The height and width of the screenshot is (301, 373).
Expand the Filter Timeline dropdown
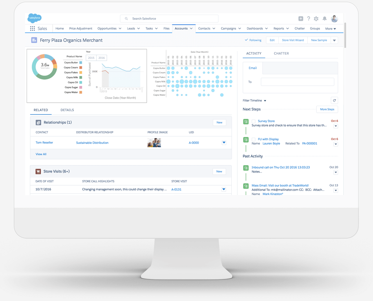point(254,101)
